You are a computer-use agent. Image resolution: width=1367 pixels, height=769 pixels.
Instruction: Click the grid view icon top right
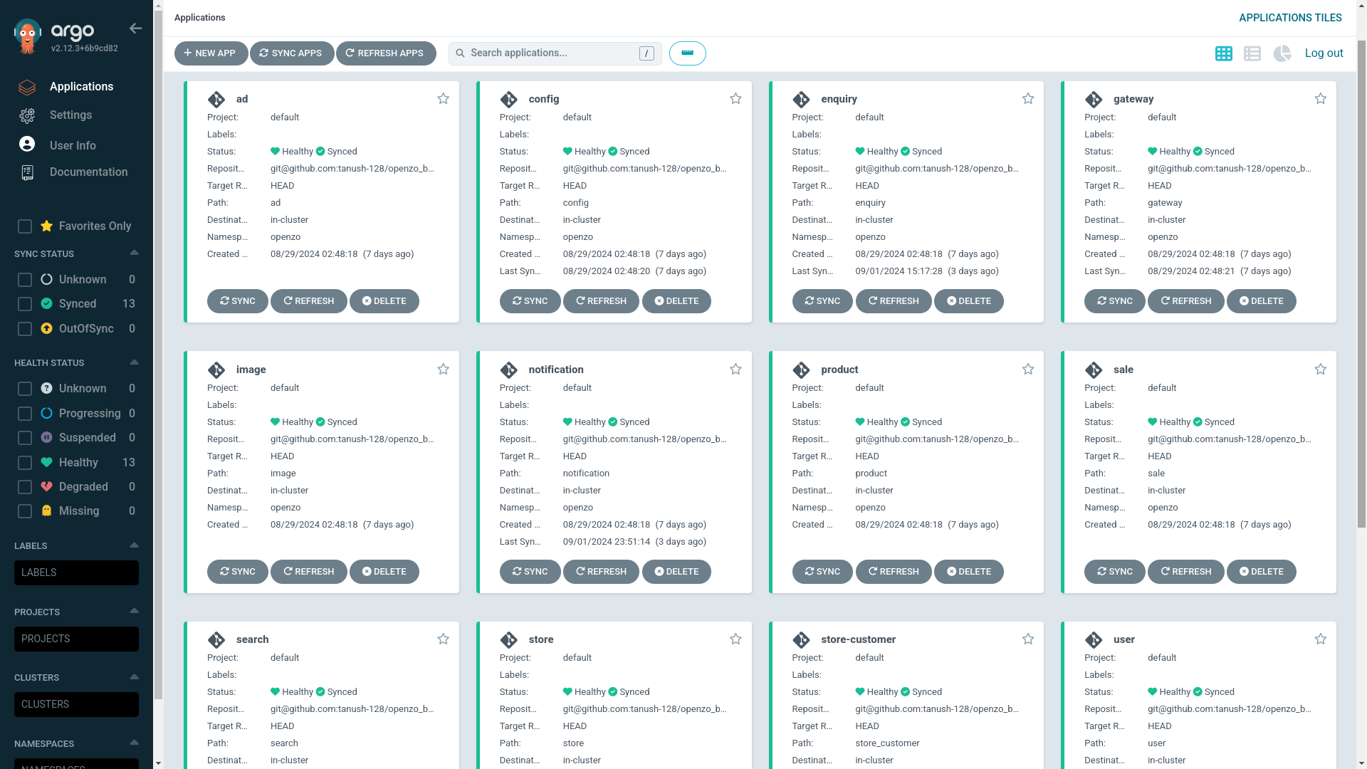pos(1225,53)
